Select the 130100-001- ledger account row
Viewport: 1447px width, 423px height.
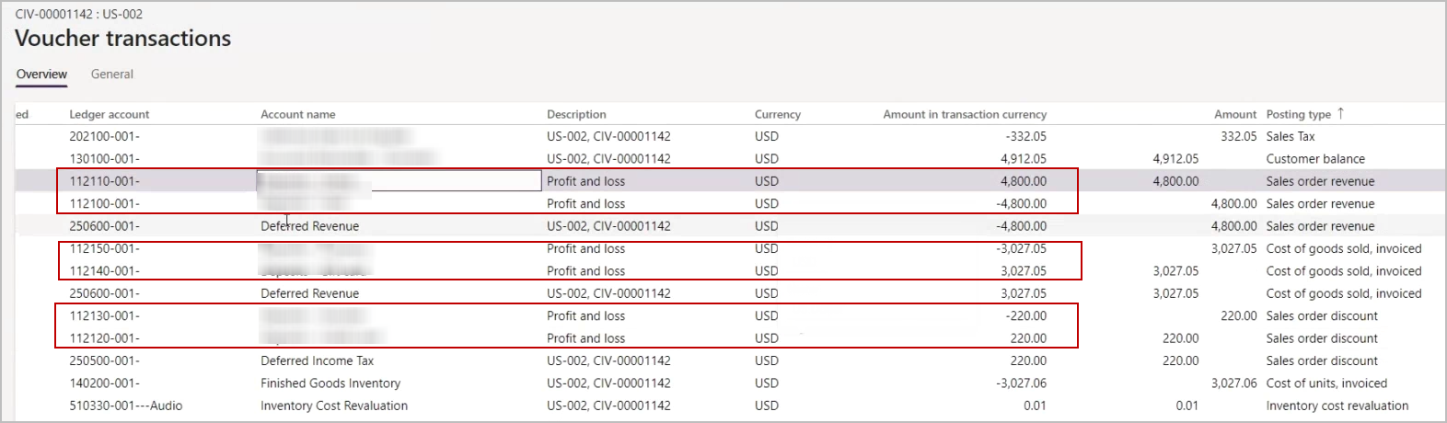[x=104, y=159]
